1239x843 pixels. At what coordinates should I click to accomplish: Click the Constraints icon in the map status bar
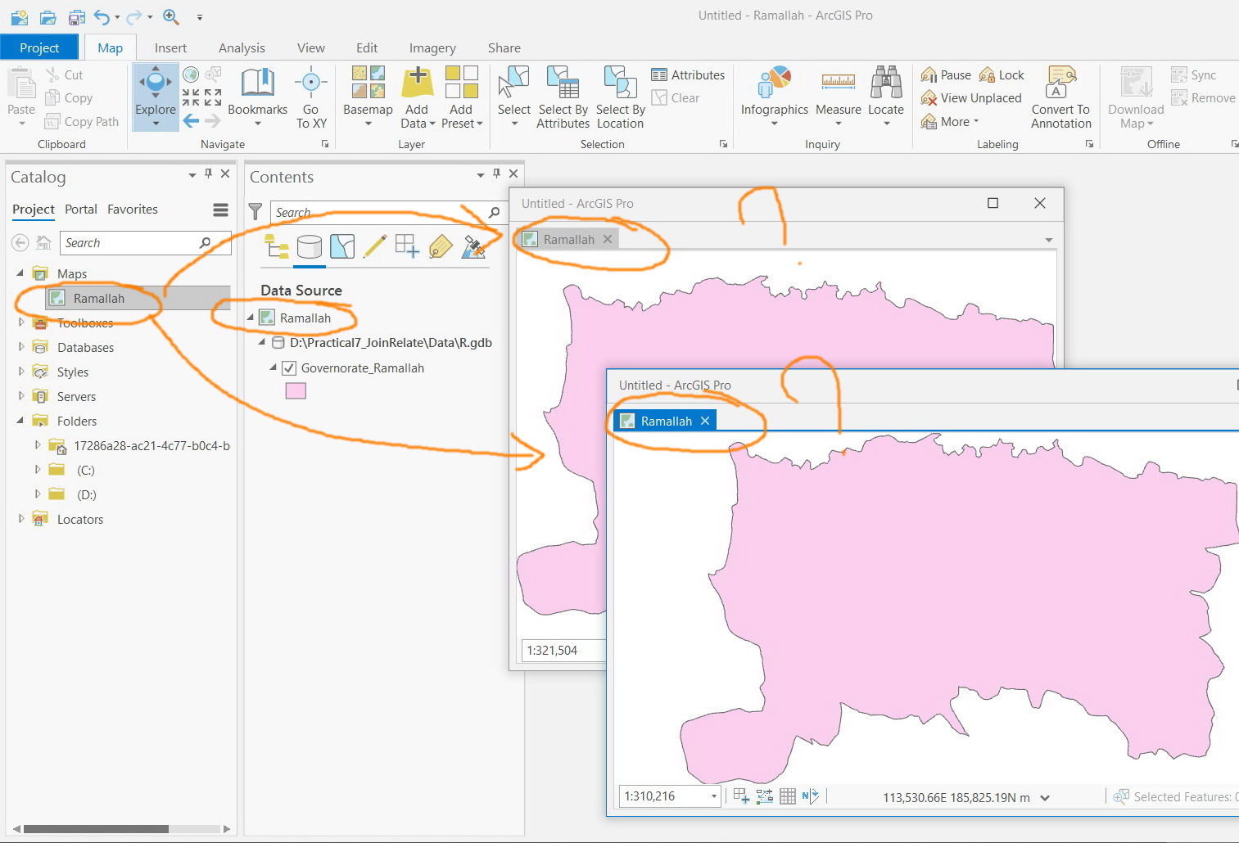[765, 796]
